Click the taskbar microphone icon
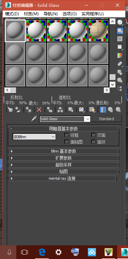Screen dimensions: 128x259 9,252
